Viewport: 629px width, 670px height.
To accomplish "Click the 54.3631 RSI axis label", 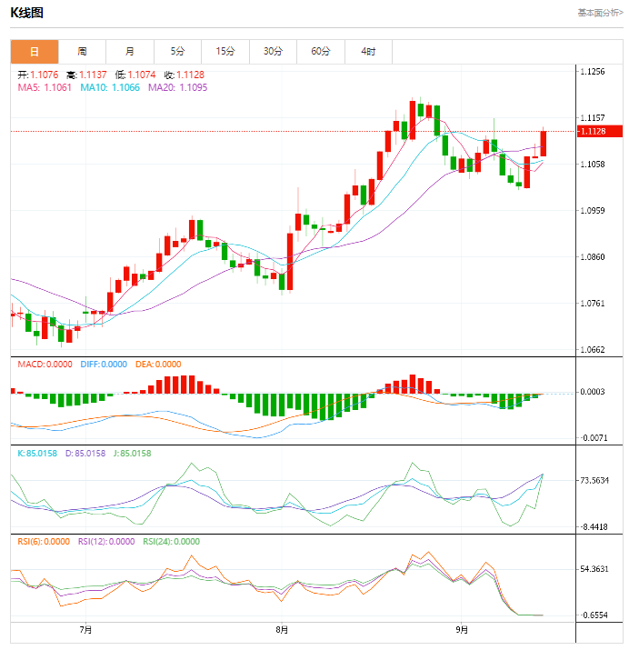I will tap(594, 569).
